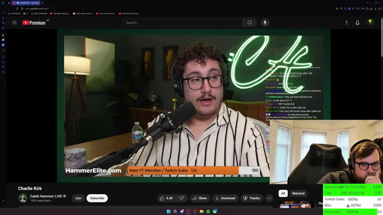Click the Charlie Kirk video title
Image resolution: width=383 pixels, height=215 pixels.
[x=30, y=188]
